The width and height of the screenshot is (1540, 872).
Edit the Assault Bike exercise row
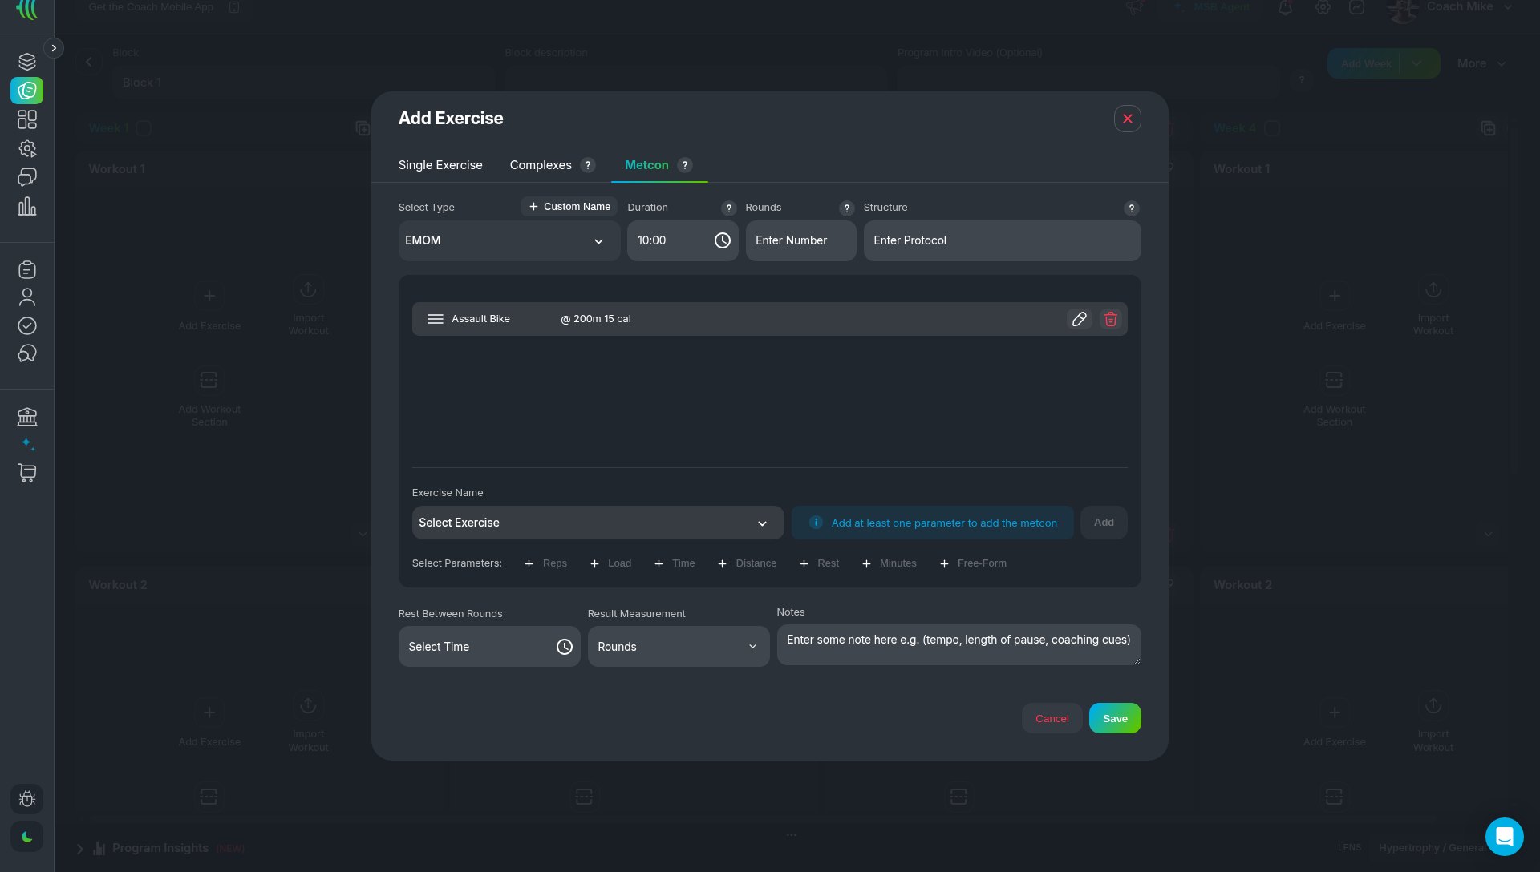coord(1079,319)
